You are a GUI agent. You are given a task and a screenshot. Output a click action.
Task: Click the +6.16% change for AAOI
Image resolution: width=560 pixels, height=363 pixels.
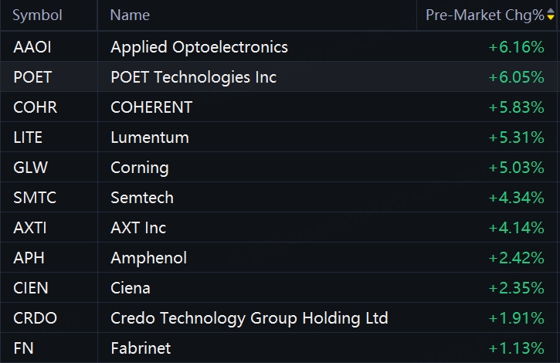click(x=517, y=47)
